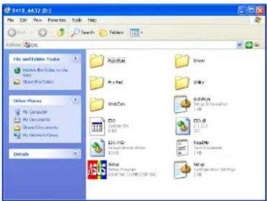Open the Help menu

click(92, 20)
